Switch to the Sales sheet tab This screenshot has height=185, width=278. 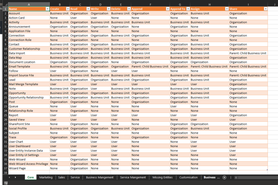click(x=62, y=177)
